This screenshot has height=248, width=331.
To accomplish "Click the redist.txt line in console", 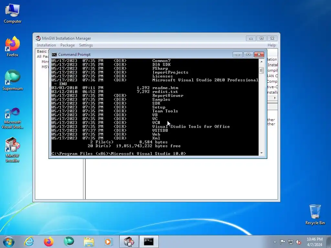I will point(115,92).
